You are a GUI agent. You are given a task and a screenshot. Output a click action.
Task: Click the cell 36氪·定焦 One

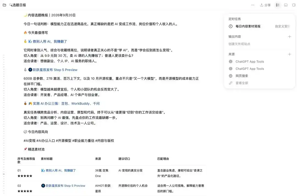[x=102, y=173]
